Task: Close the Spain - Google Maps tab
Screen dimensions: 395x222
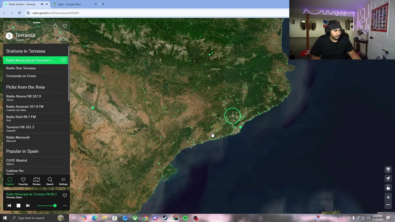Action: (x=96, y=4)
